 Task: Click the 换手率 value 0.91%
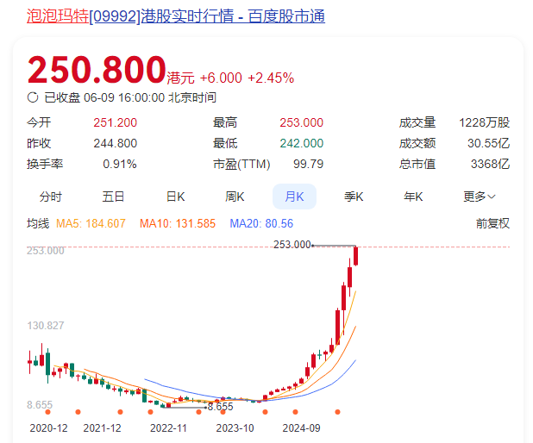[120, 164]
